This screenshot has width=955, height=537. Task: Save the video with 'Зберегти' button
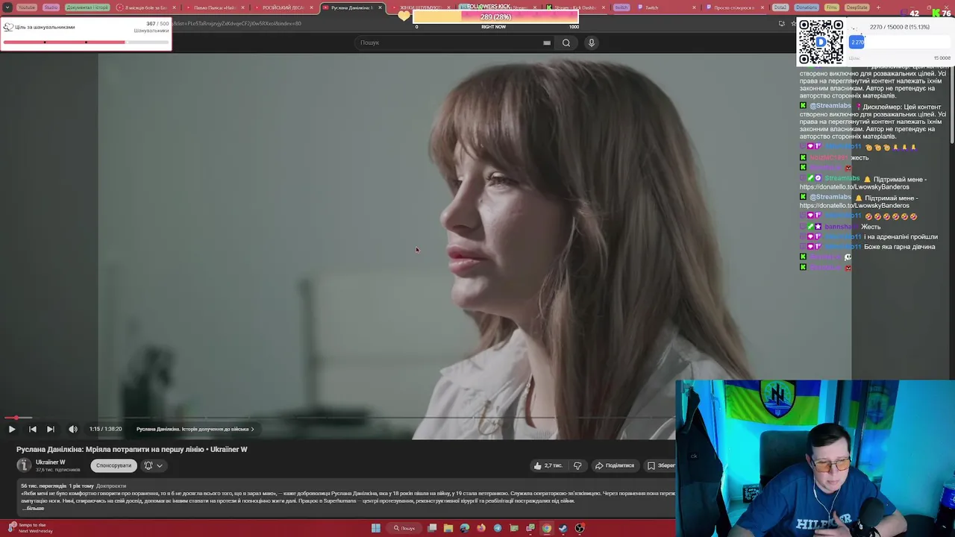(661, 465)
